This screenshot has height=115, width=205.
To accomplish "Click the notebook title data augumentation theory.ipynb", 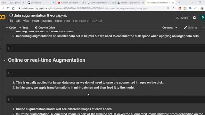I will (40, 15).
